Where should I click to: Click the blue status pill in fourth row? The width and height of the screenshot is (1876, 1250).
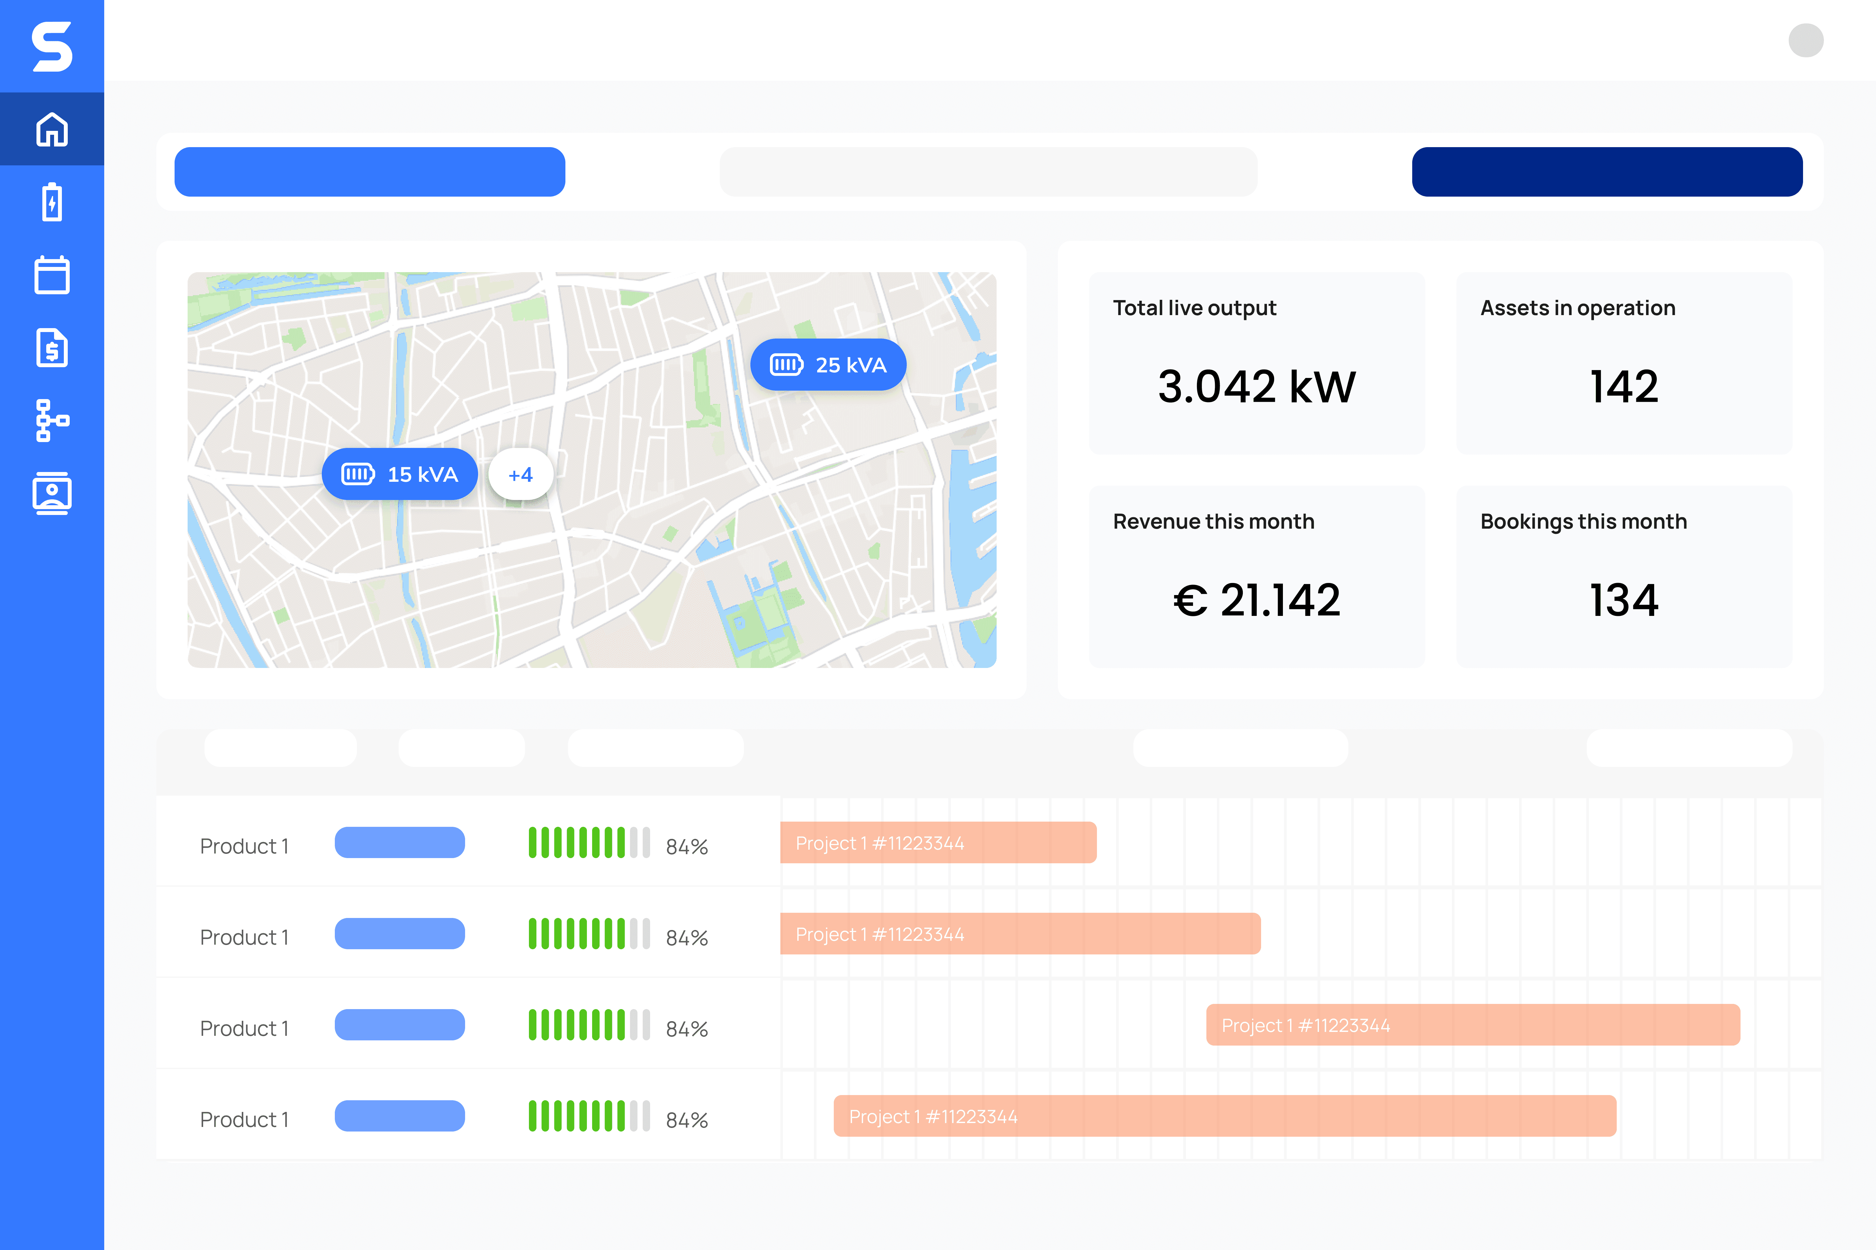coord(400,1116)
